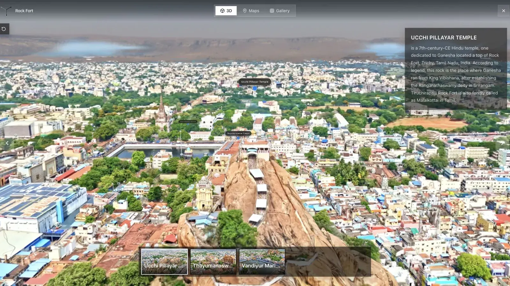Close the Rock Fort viewer
Screen dimensions: 510x286
pos(503,11)
